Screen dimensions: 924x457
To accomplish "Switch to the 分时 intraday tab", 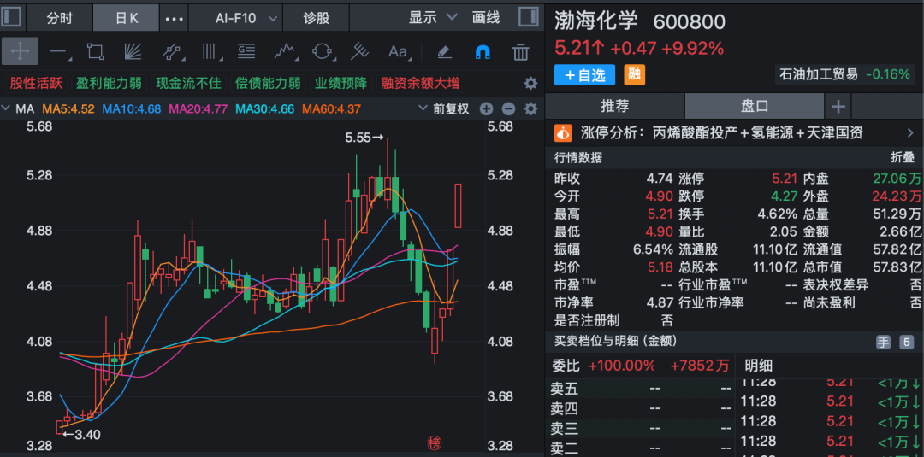I will click(x=59, y=17).
